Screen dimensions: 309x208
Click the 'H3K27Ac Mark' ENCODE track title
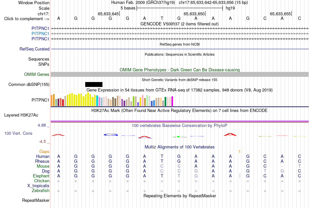179,110
